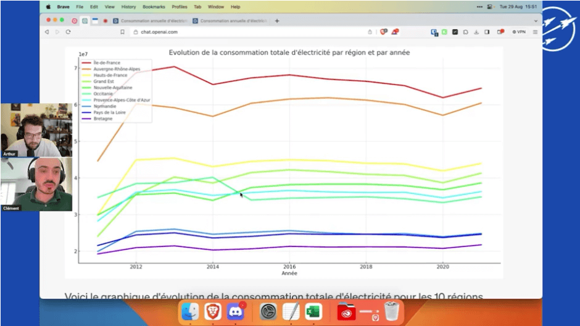The image size is (580, 326).
Task: Reload the page with the browser refresh button
Action: [68, 32]
